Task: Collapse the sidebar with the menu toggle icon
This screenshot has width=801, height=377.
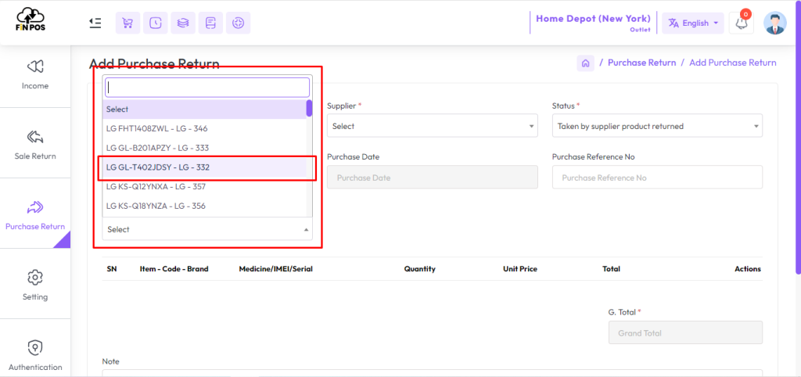Action: 95,23
